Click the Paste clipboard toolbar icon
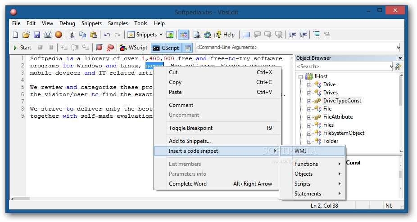The image size is (417, 222). click(93, 35)
